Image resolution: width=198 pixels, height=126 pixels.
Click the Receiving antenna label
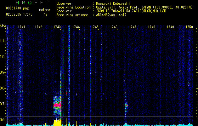point(72,15)
